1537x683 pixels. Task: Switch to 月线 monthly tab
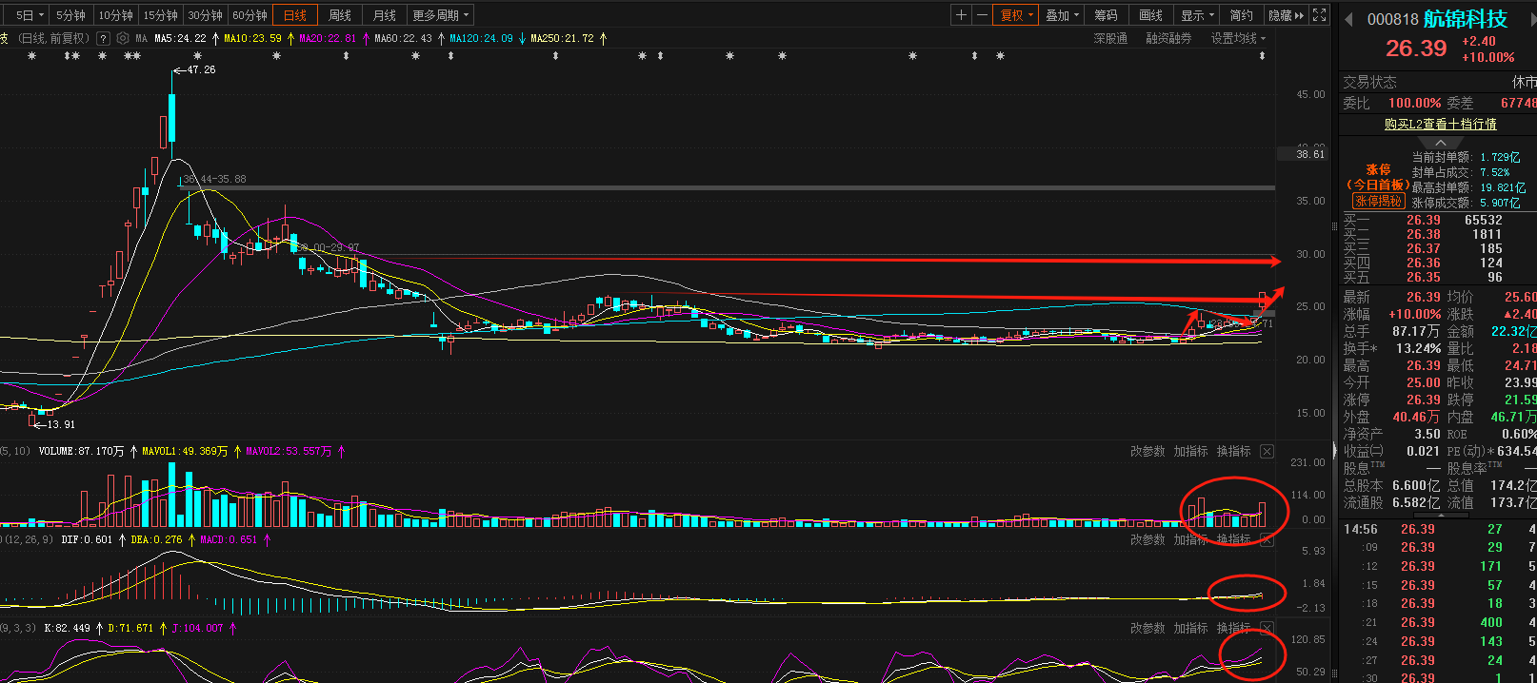[x=385, y=15]
